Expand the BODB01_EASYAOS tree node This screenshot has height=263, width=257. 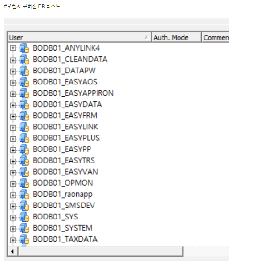click(x=13, y=83)
